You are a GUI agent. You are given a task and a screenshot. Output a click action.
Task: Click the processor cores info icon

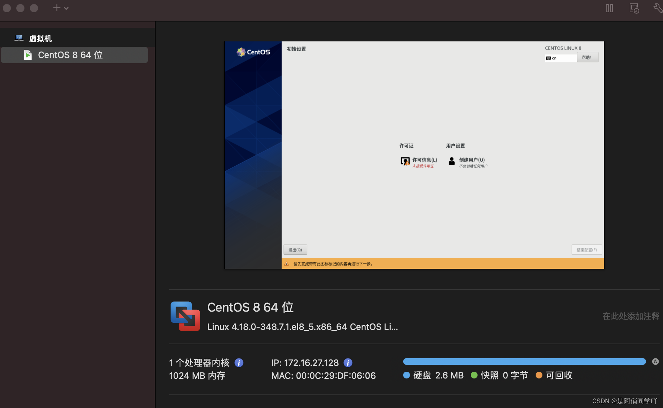[239, 363]
